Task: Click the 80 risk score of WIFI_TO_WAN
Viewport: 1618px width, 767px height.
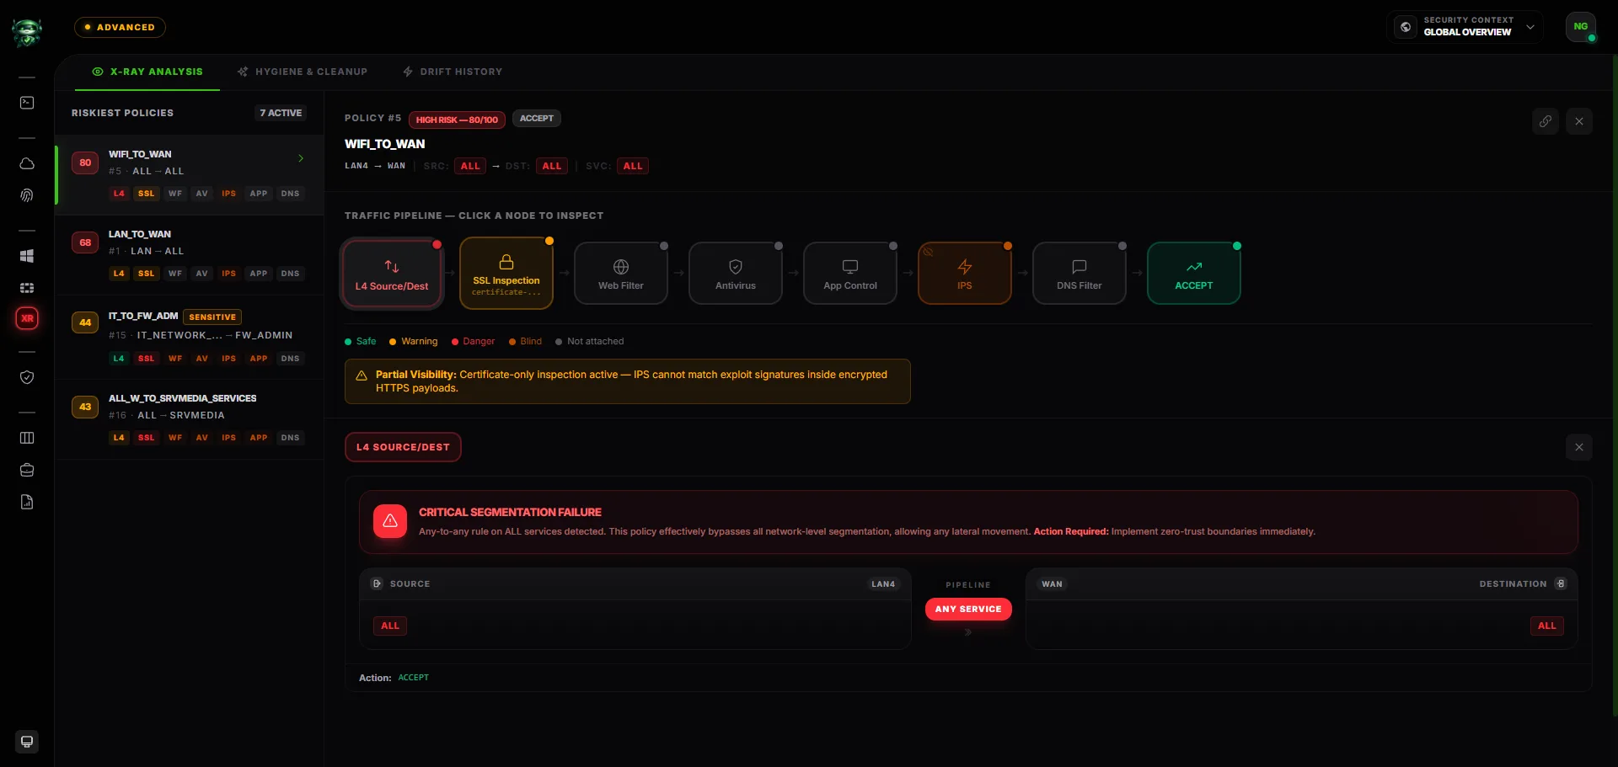Action: coord(85,162)
